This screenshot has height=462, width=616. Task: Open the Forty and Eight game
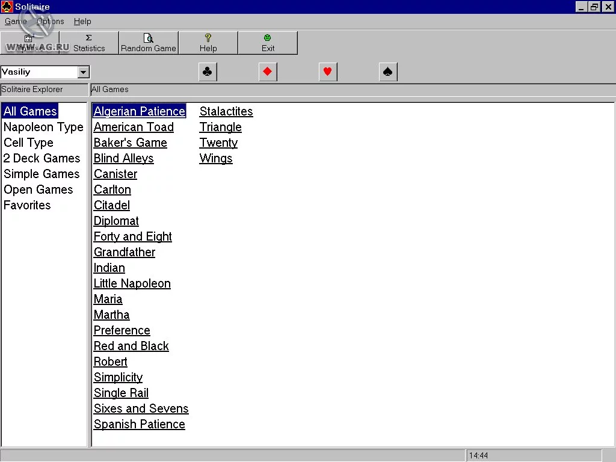tap(133, 236)
